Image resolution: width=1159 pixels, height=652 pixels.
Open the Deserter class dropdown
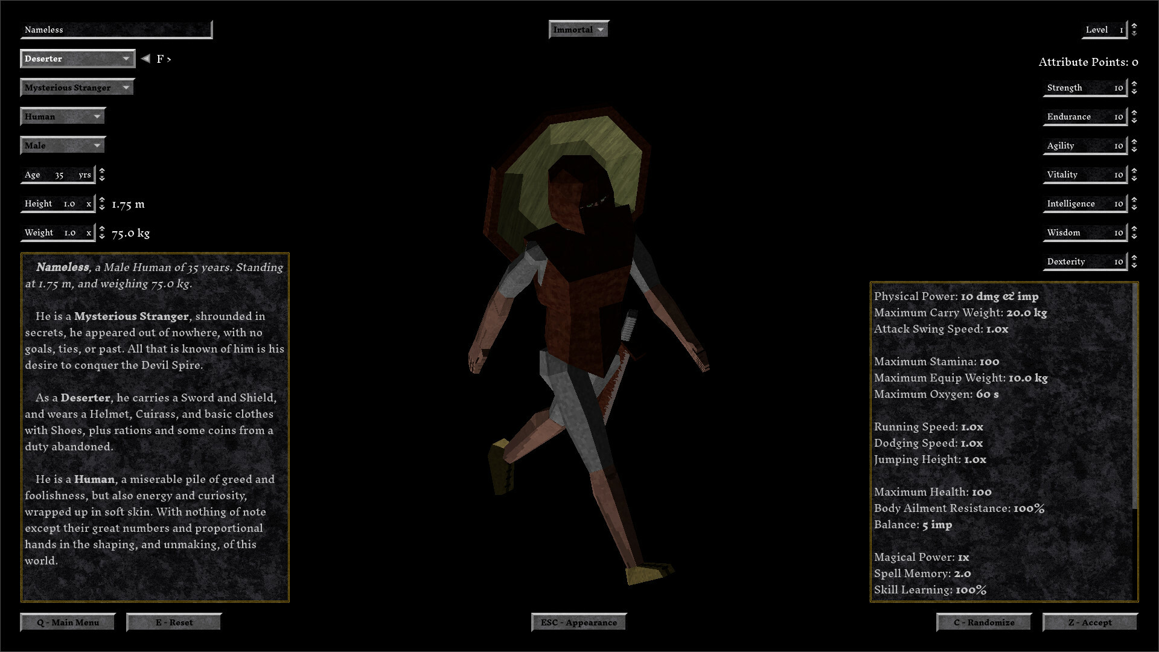77,59
